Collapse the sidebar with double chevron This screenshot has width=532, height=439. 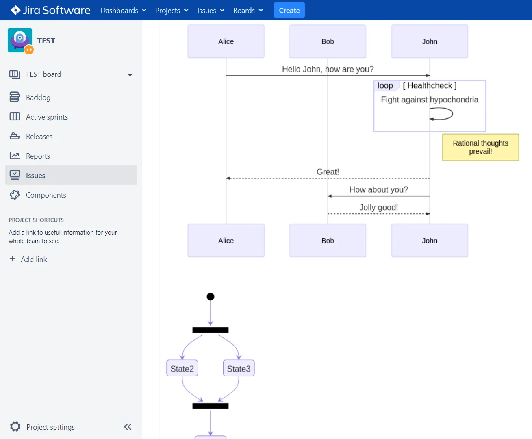point(128,427)
